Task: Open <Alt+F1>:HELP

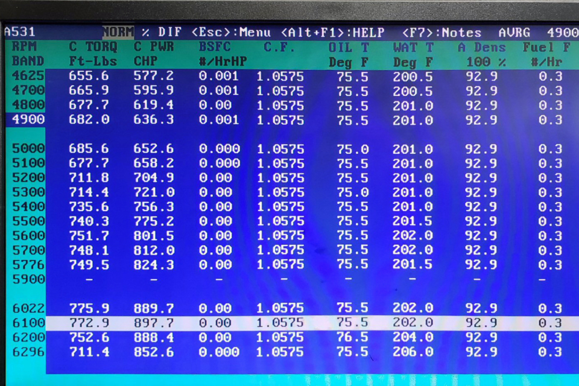Action: pyautogui.click(x=333, y=33)
